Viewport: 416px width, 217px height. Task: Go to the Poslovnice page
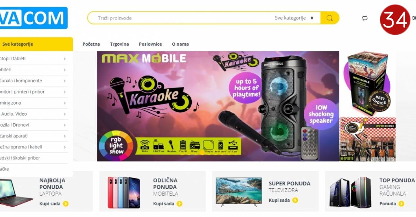[150, 44]
